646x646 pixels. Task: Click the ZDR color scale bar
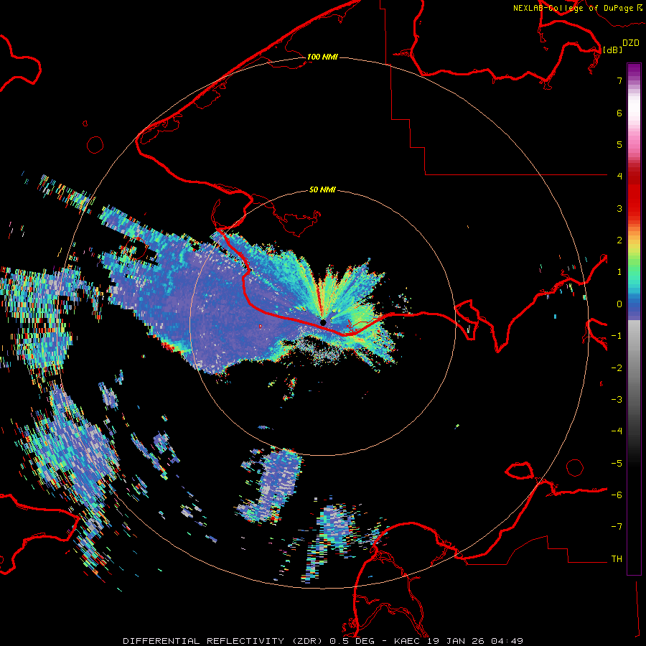coord(634,319)
